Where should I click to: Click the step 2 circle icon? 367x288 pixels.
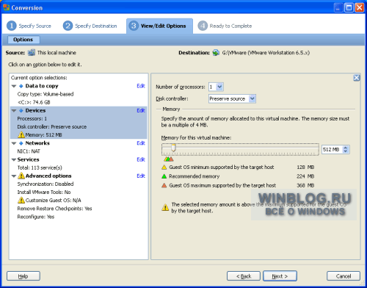coord(68,26)
